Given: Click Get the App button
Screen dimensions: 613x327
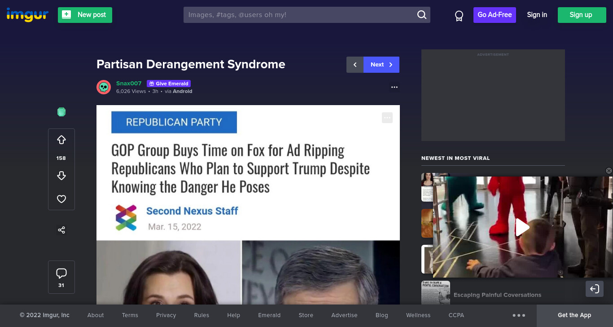Looking at the screenshot, I should (x=574, y=315).
